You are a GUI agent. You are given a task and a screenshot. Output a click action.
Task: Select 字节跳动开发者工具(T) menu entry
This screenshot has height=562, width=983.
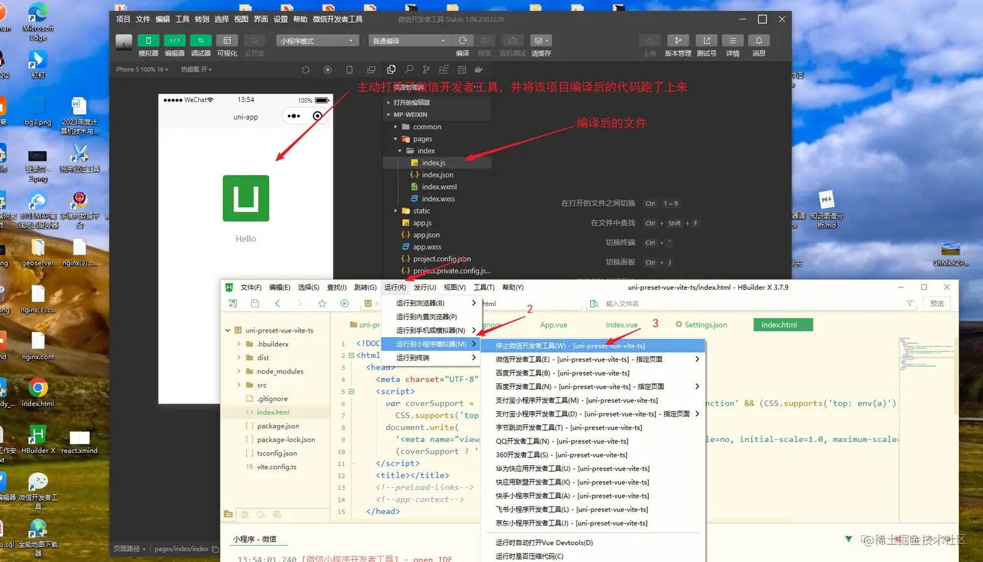592,428
